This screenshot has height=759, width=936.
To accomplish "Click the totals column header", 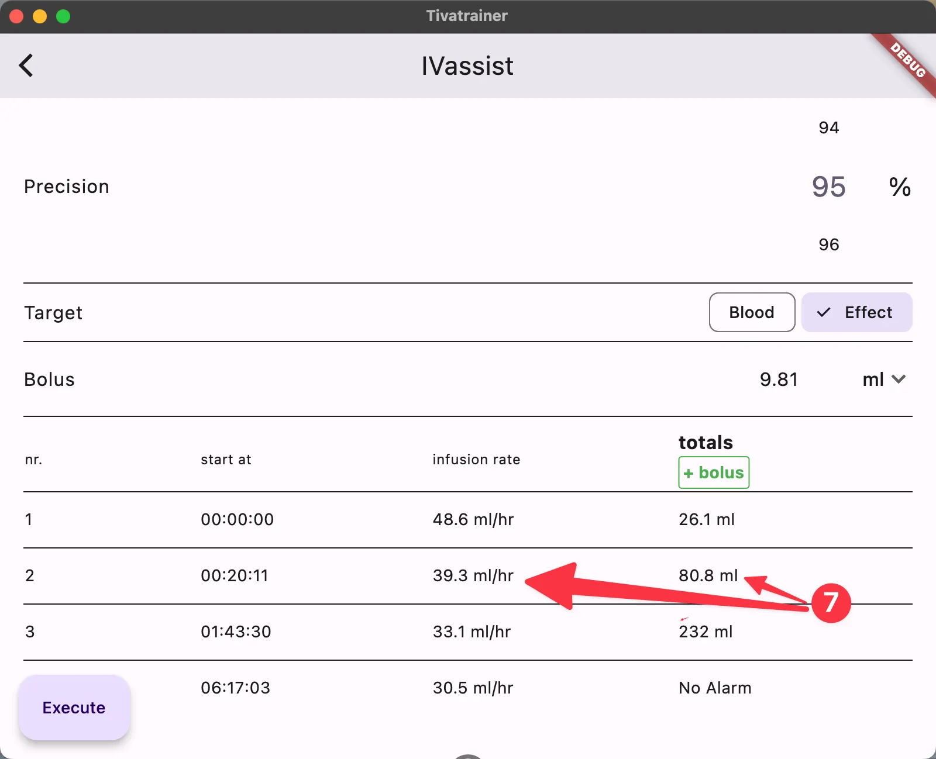I will (705, 443).
